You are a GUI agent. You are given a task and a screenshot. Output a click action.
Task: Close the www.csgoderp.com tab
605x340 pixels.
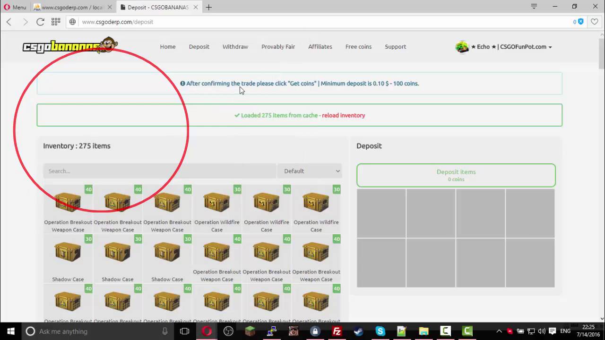[x=109, y=7]
